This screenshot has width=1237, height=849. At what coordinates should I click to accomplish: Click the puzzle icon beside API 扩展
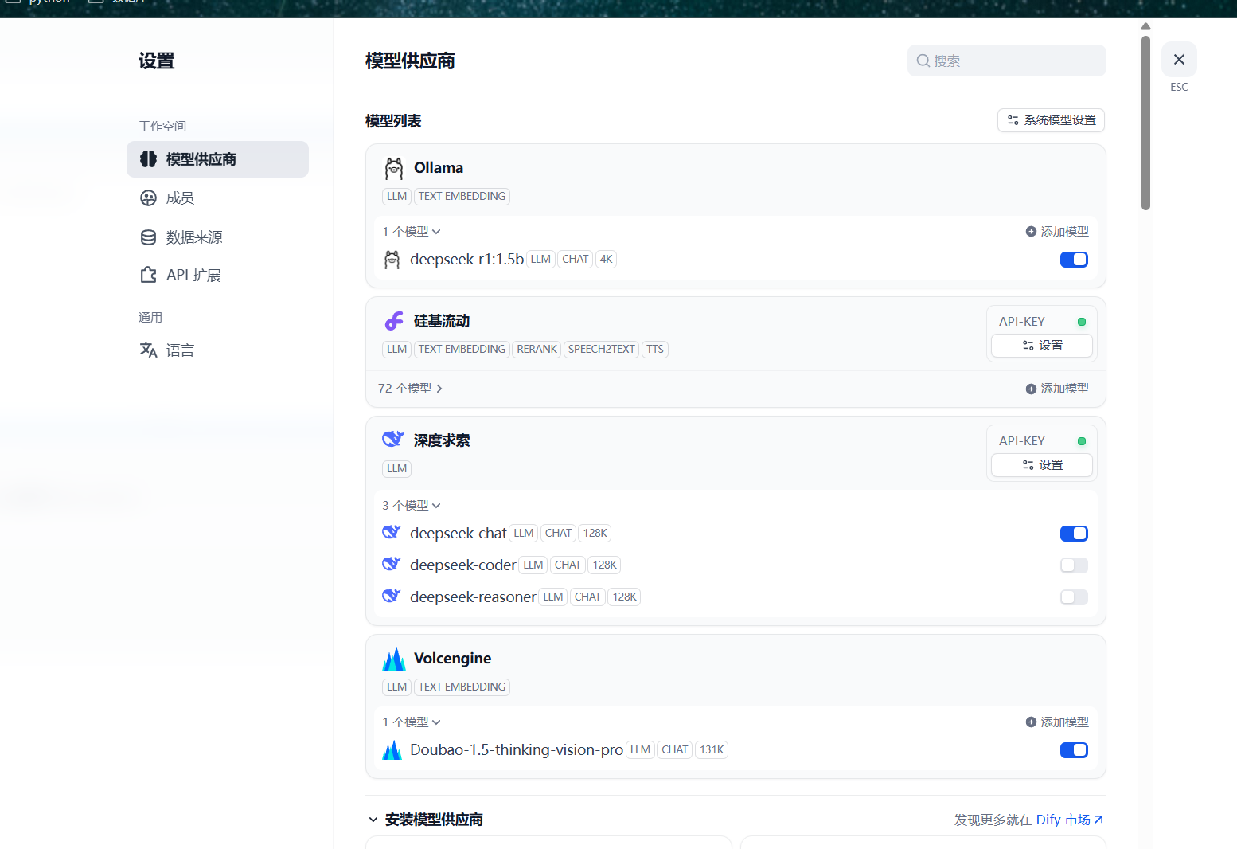148,275
